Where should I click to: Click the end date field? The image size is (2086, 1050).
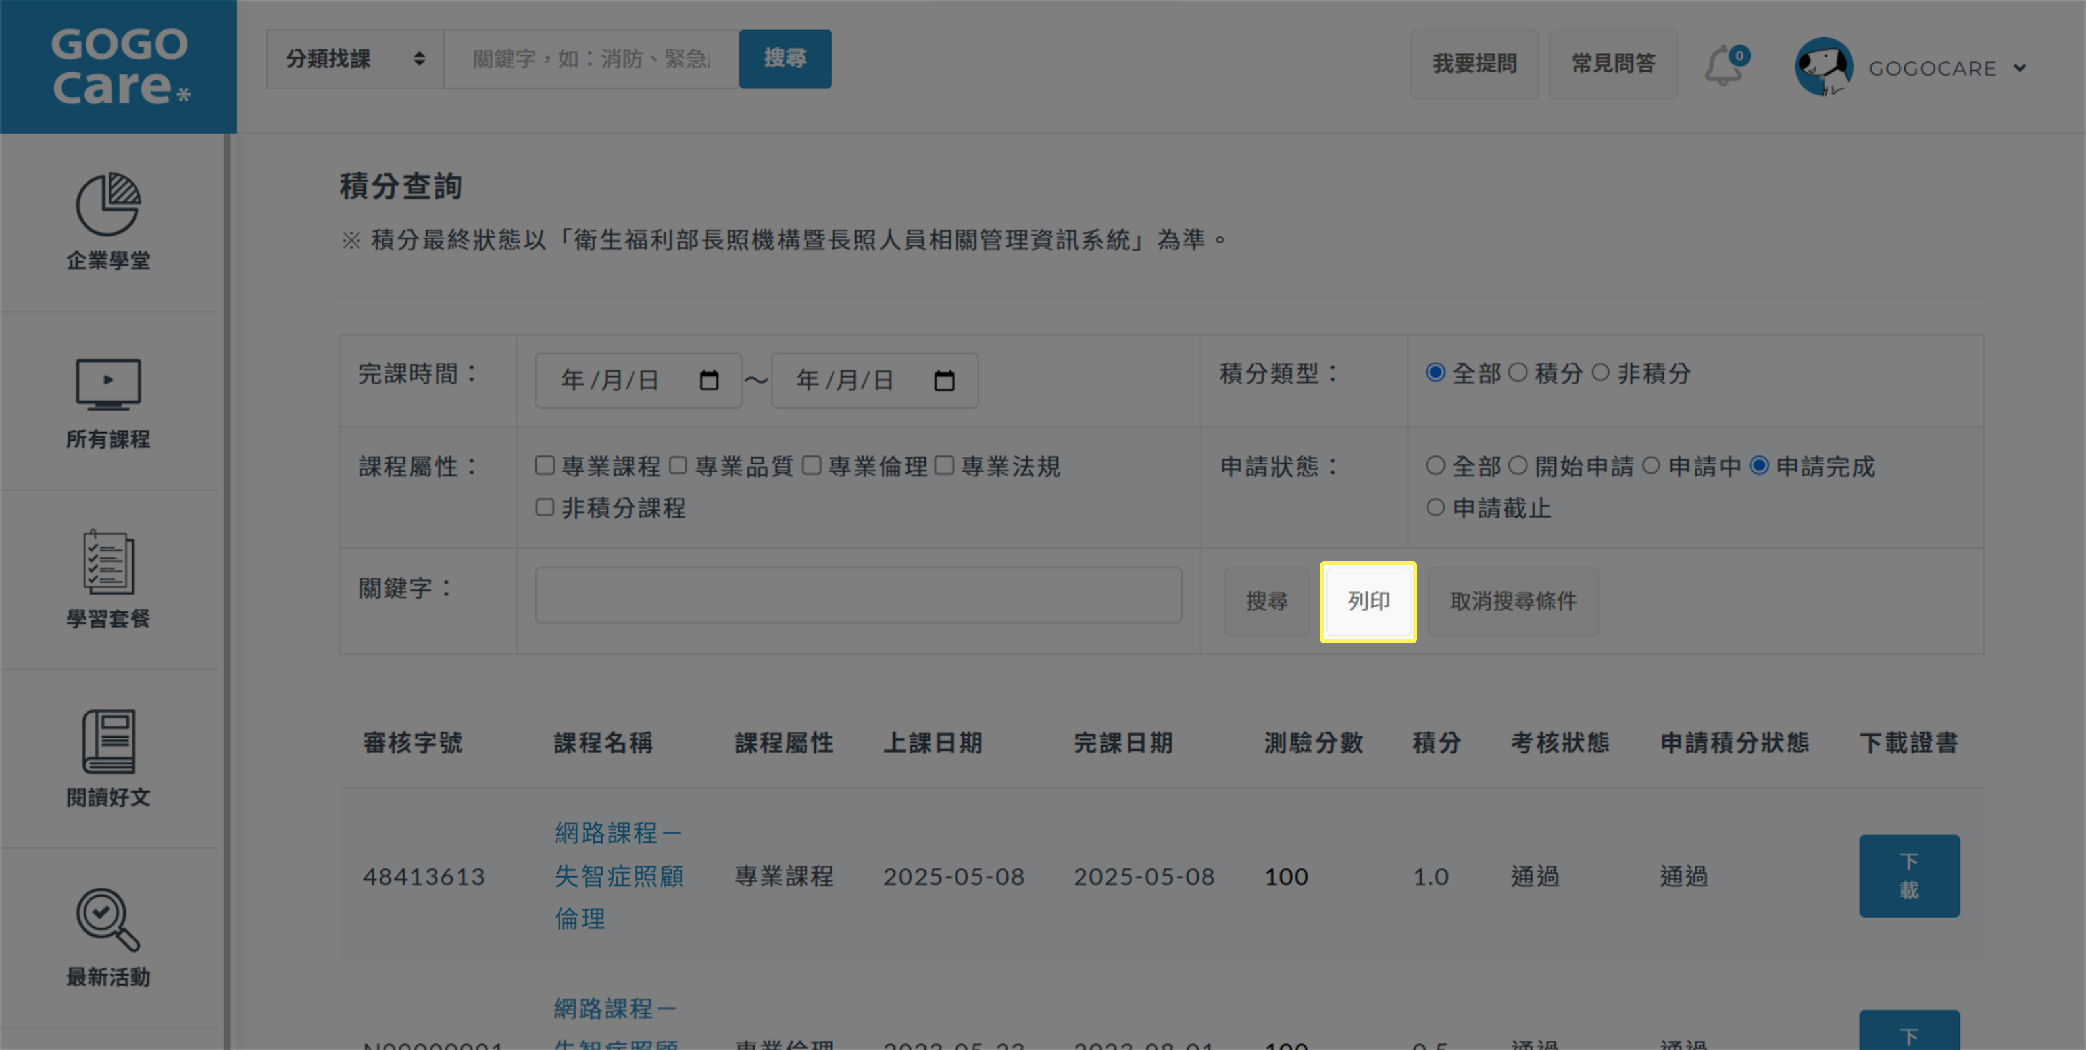(x=874, y=380)
